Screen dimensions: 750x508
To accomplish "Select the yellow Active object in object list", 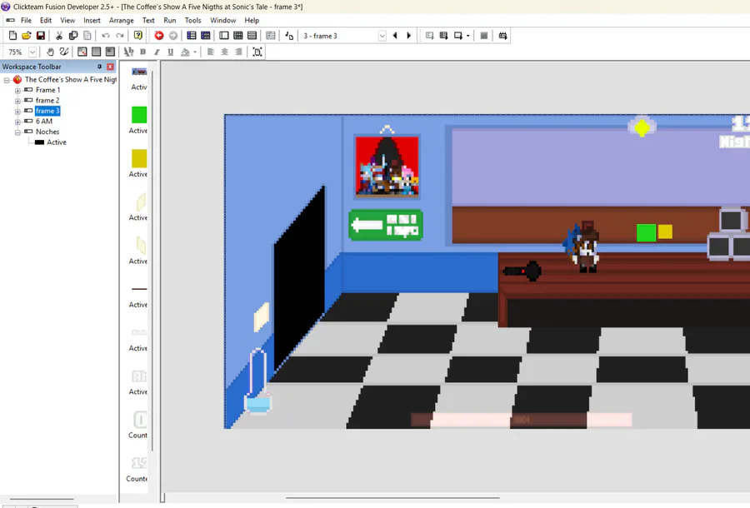I will 139,159.
